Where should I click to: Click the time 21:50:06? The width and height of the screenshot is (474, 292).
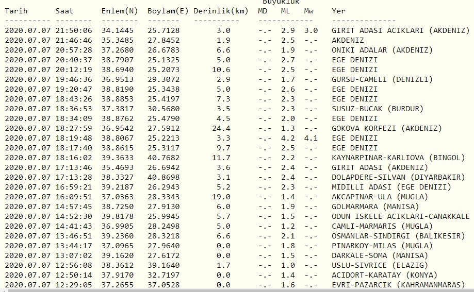(x=74, y=30)
